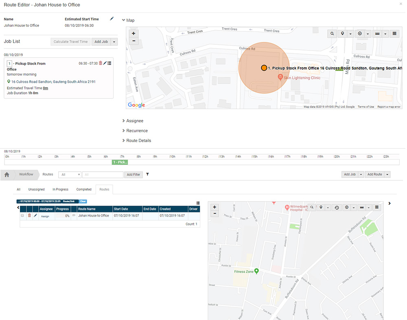Open the All filter field dropdown

[70, 175]
